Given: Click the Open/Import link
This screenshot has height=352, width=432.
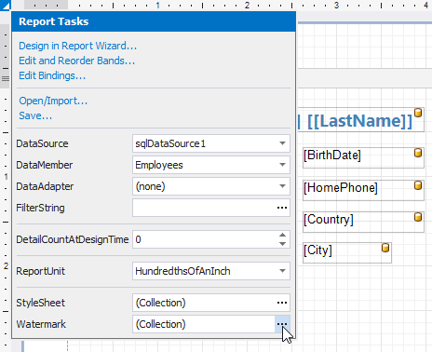Looking at the screenshot, I should point(53,101).
